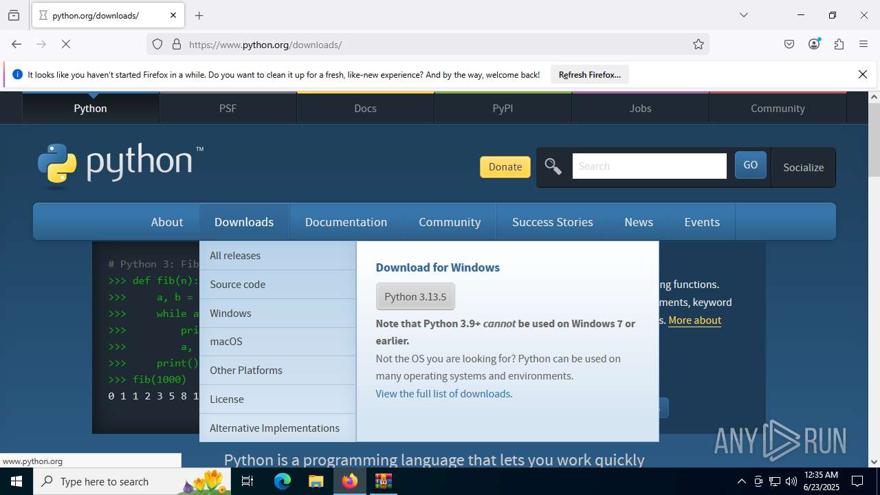
Task: Open the Success Stories menu
Action: (x=553, y=222)
